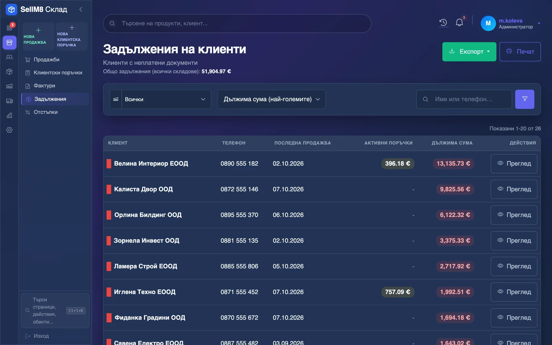Open the Дължима сума sort dropdown
This screenshot has height=345, width=552.
[x=271, y=99]
